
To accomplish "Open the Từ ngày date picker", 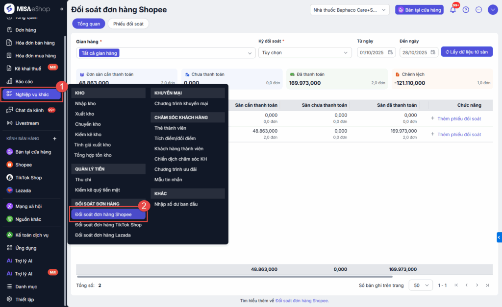I will [x=376, y=52].
